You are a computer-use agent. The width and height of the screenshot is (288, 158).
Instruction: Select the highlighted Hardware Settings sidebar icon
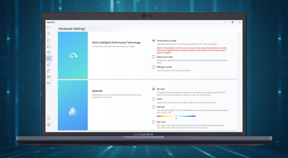pyautogui.click(x=49, y=58)
